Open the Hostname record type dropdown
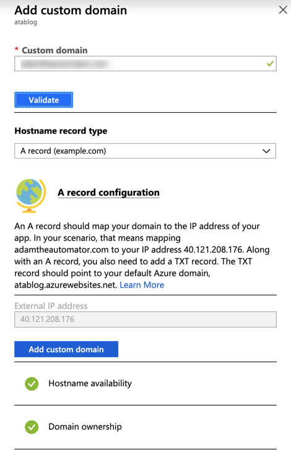291x457 pixels. (x=145, y=150)
